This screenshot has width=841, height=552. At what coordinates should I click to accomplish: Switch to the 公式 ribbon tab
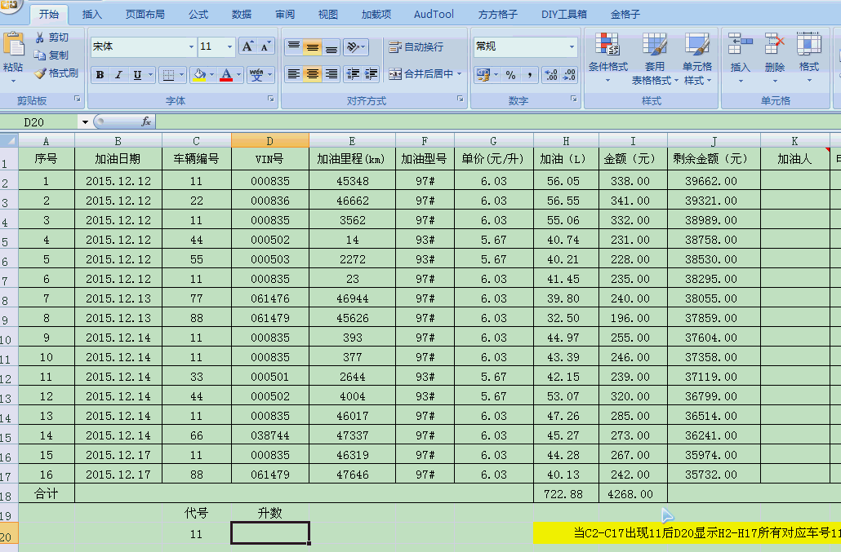198,14
